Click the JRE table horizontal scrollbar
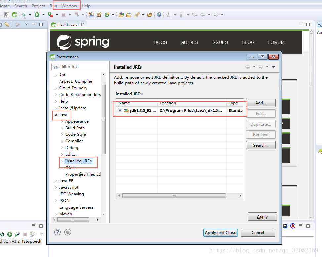This screenshot has height=257, width=322. pyautogui.click(x=174, y=196)
